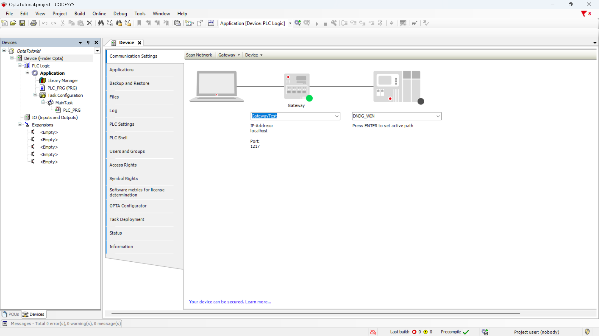Viewport: 599px width, 336px height.
Task: Pin the Devices panel with pushpin
Action: 88,43
